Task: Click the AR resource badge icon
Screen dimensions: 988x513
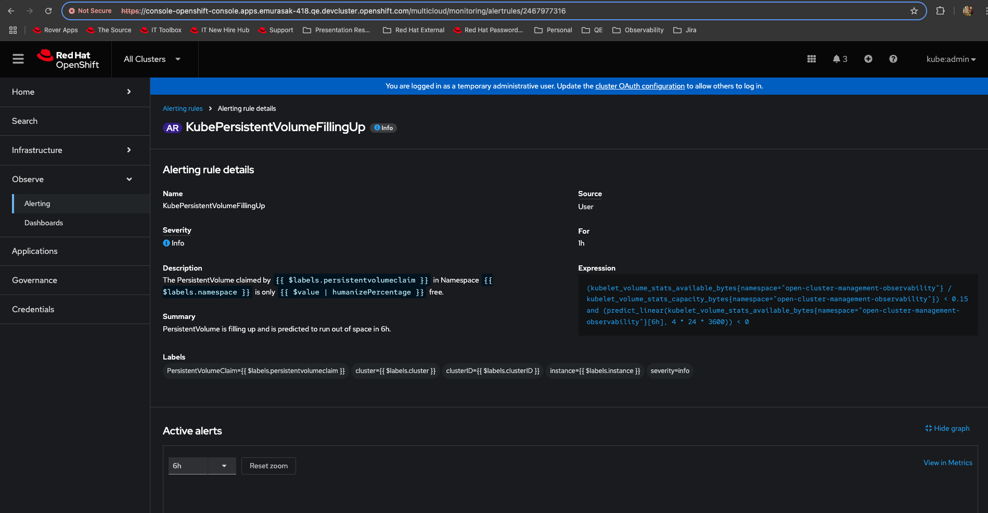Action: click(173, 128)
